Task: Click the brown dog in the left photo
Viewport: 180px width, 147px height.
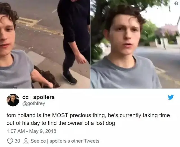Action: 47,77
